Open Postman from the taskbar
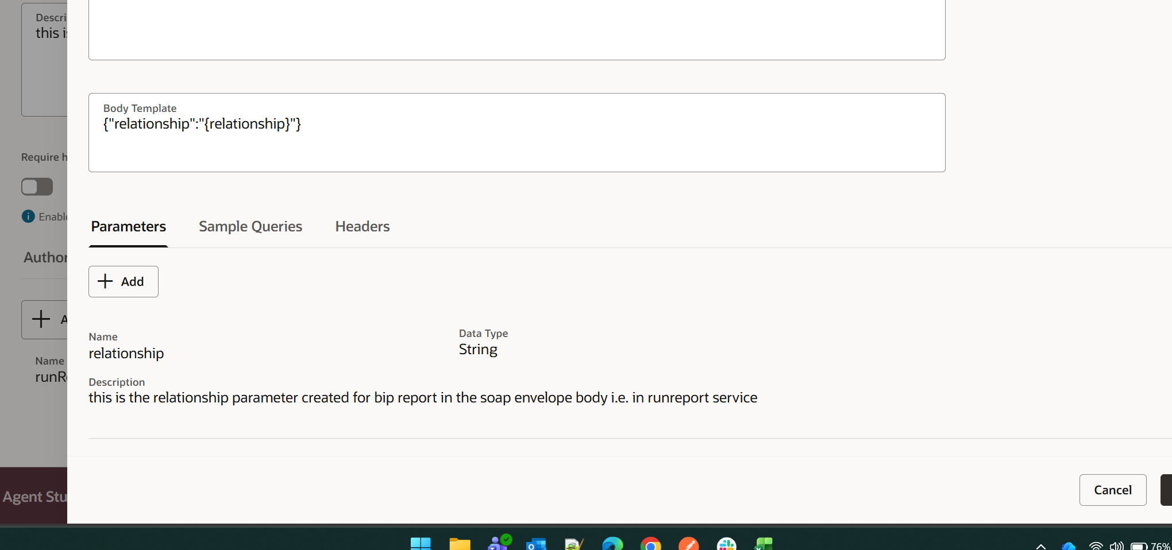 (689, 544)
